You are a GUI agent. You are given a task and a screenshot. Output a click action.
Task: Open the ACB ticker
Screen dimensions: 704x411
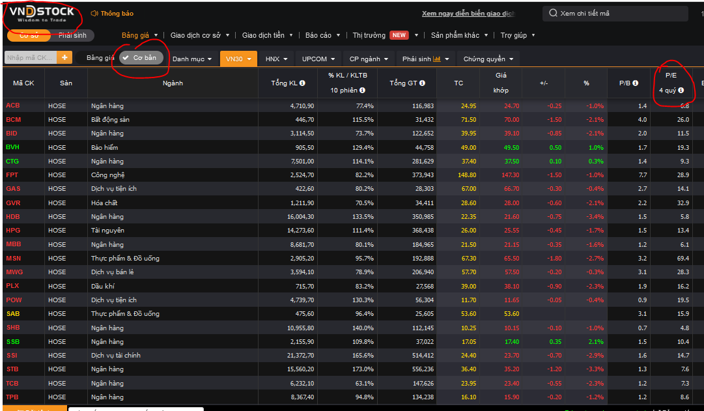pos(13,105)
